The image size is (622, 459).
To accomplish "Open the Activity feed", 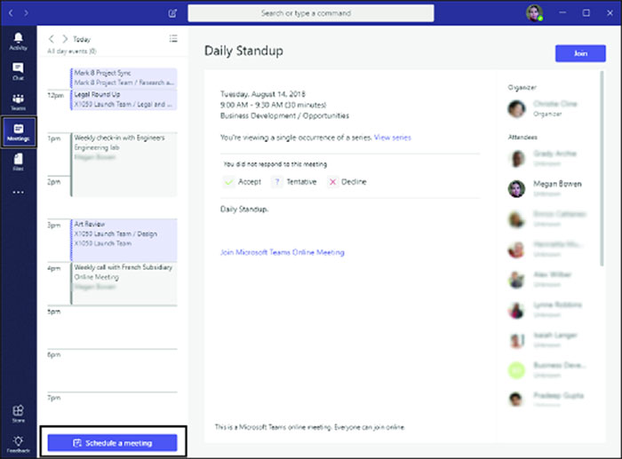I will coord(19,42).
